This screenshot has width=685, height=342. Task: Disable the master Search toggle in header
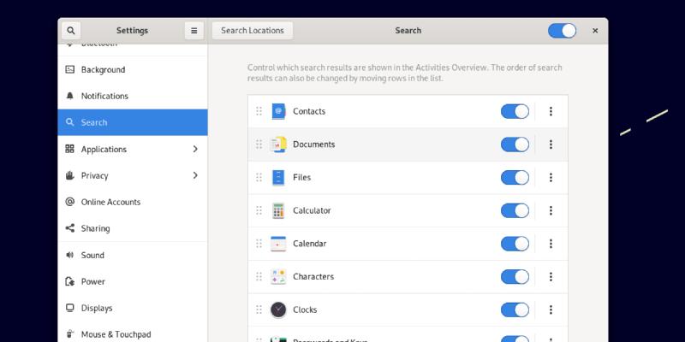coord(562,31)
